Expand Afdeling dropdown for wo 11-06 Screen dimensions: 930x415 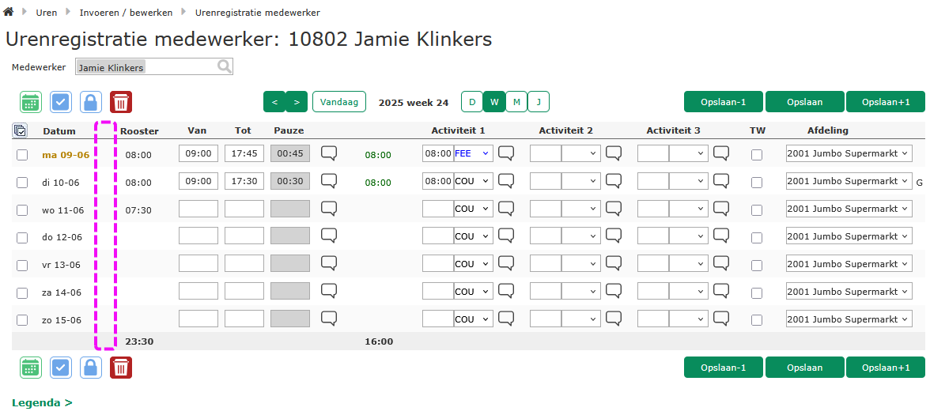click(x=849, y=209)
